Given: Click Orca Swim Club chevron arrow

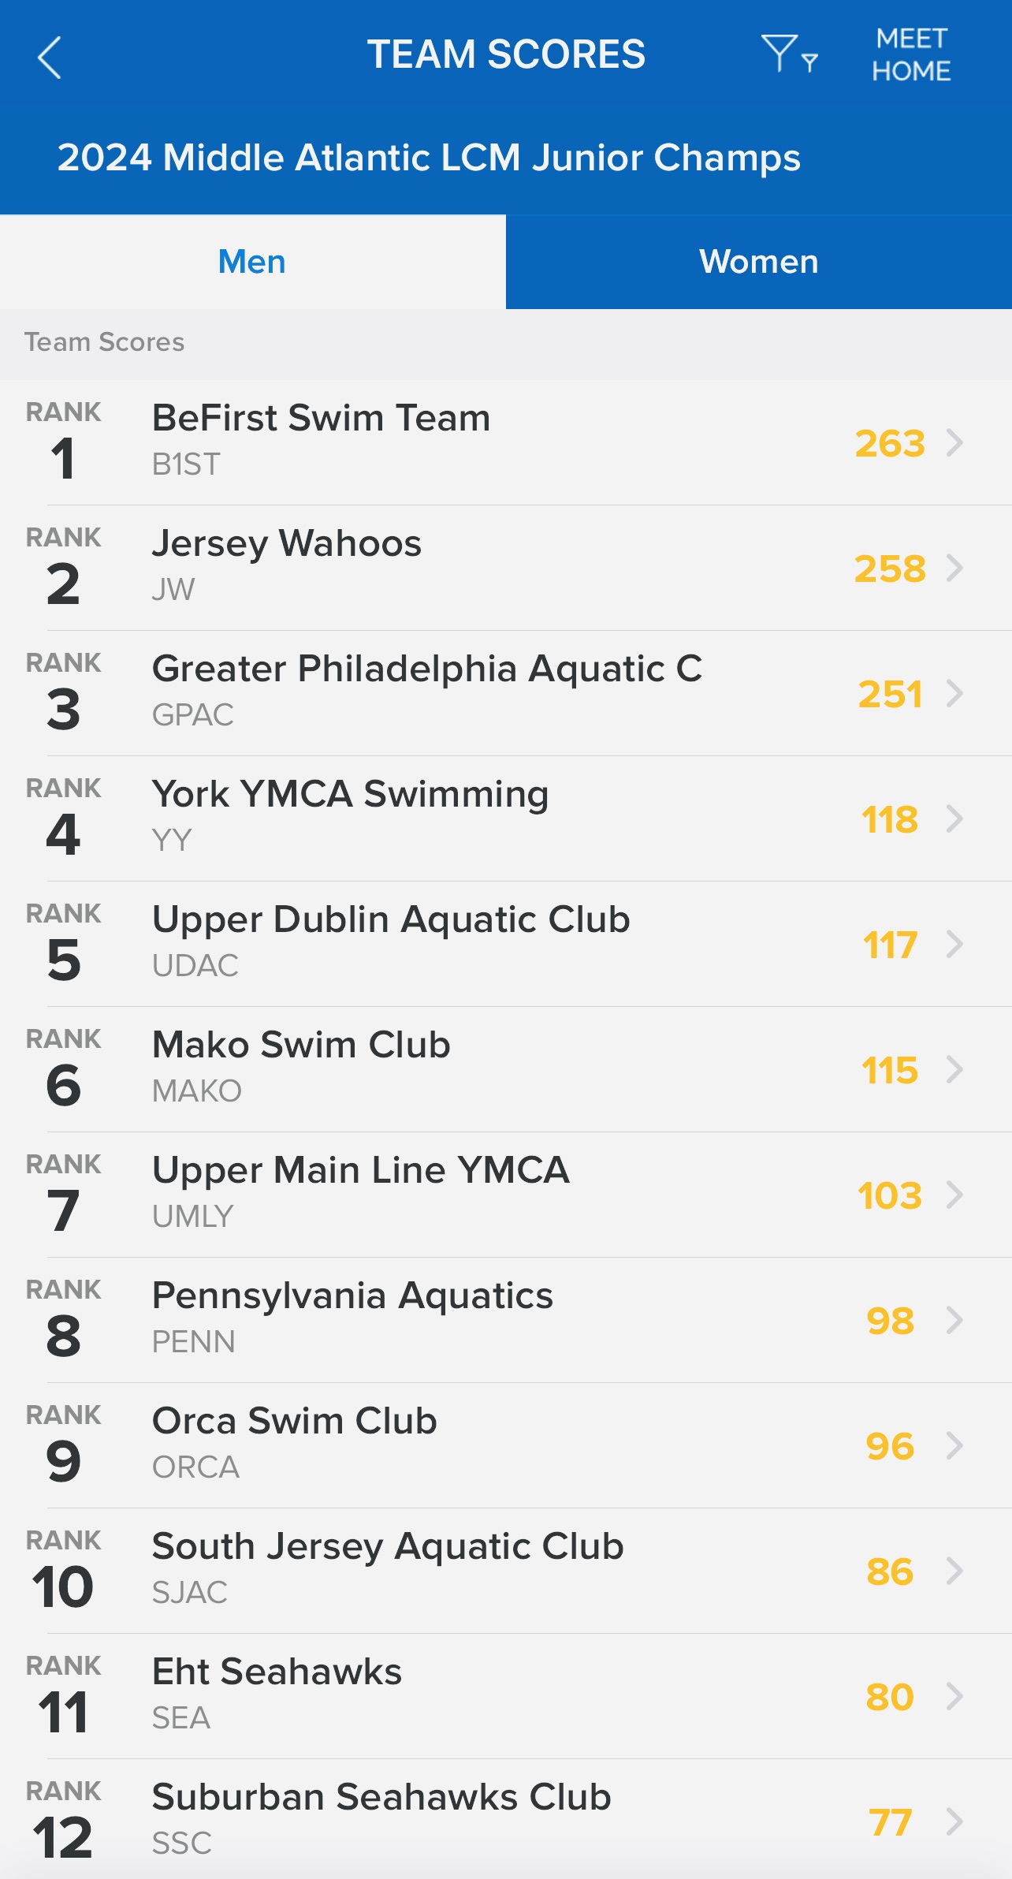Looking at the screenshot, I should (955, 1445).
